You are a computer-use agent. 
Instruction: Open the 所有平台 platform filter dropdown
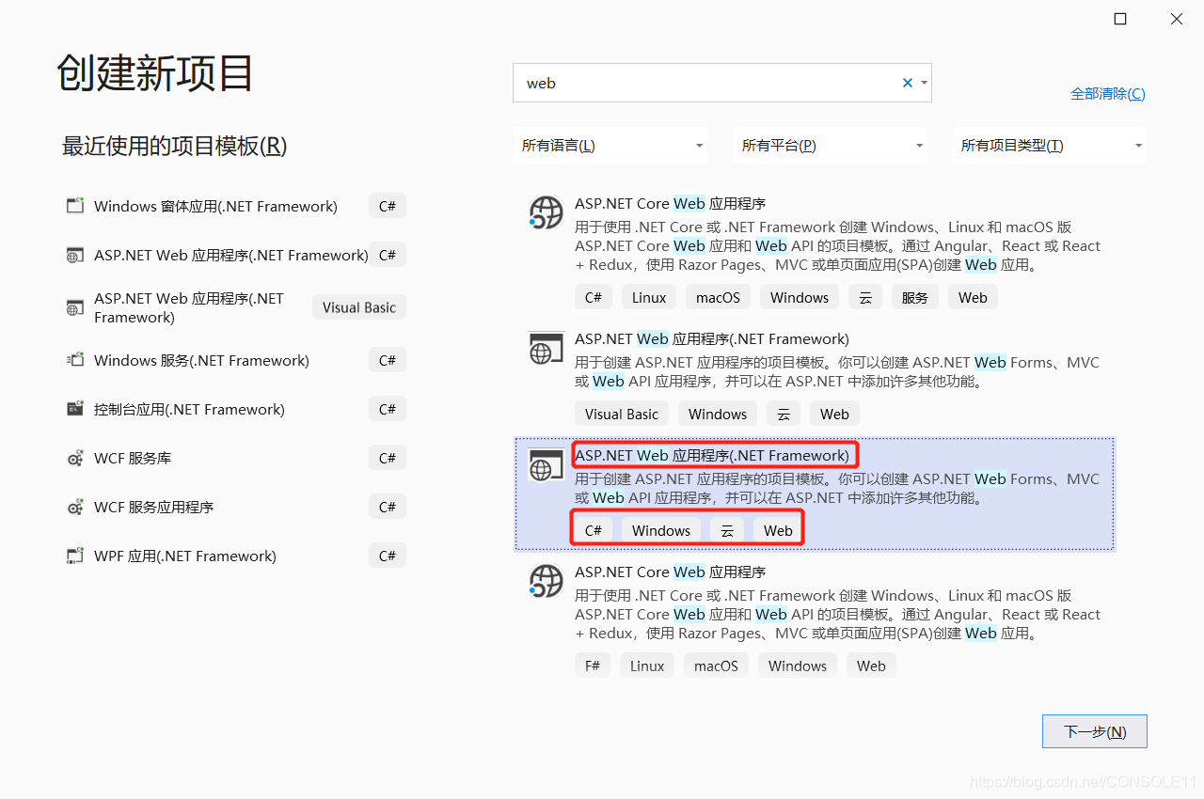(831, 146)
